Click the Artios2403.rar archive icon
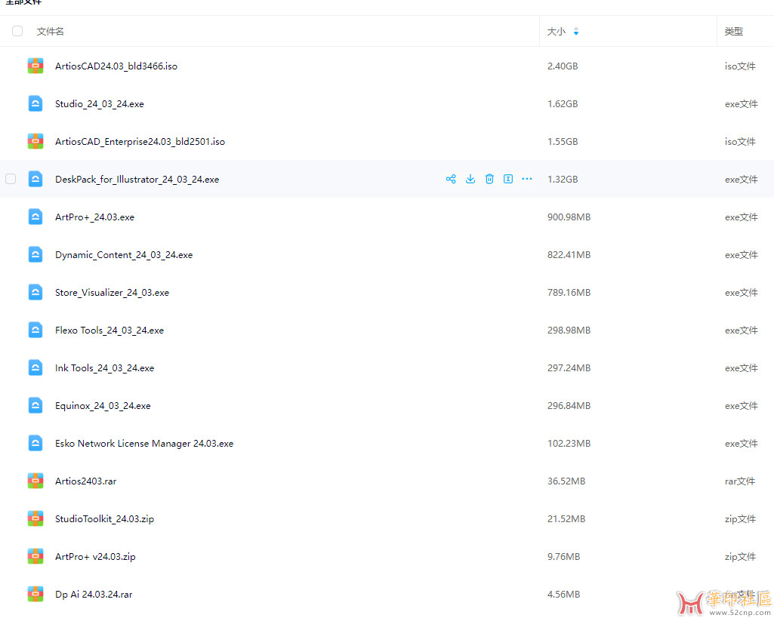Viewport: 774px width, 618px height. click(35, 481)
